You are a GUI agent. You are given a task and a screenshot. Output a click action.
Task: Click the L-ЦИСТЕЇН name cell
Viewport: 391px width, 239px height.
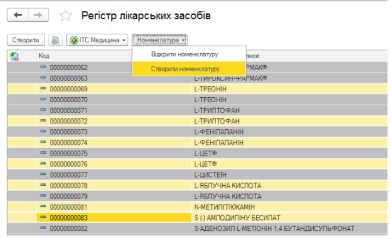pyautogui.click(x=210, y=175)
